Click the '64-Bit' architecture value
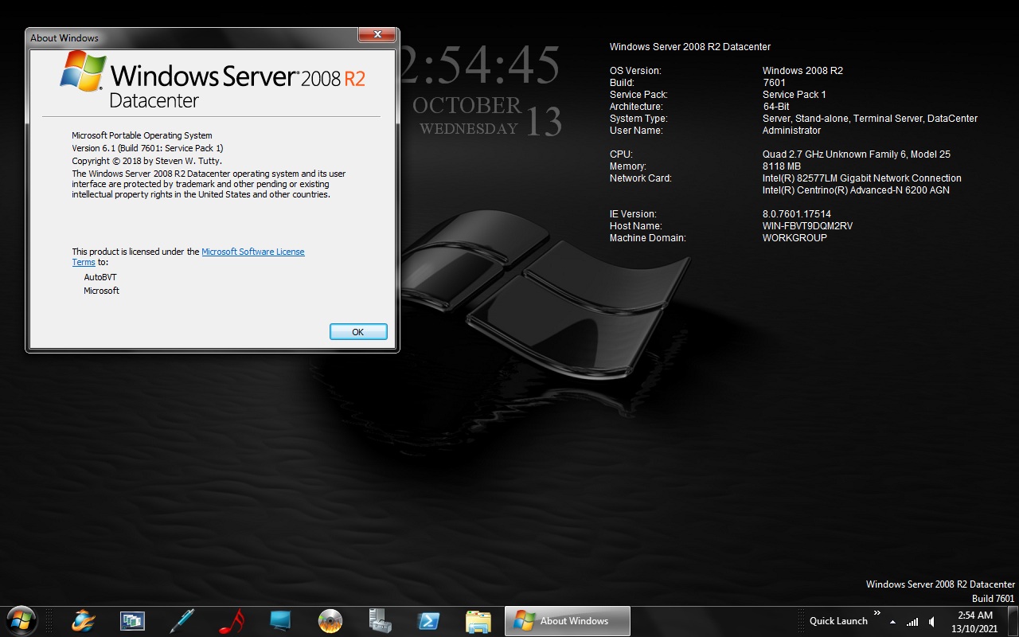This screenshot has height=637, width=1019. coord(776,107)
